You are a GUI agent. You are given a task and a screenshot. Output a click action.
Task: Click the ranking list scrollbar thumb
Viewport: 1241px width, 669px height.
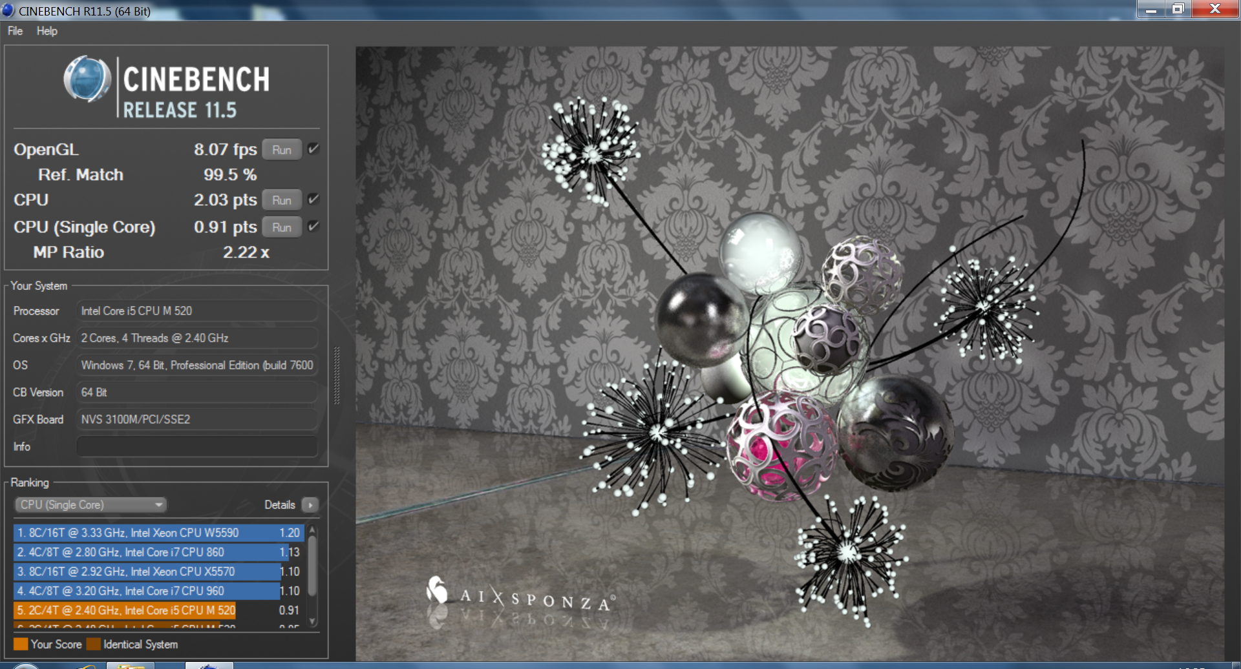(x=313, y=566)
